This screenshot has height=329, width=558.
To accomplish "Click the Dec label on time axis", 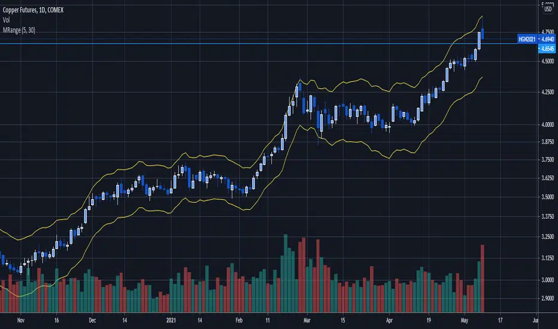I will point(92,320).
